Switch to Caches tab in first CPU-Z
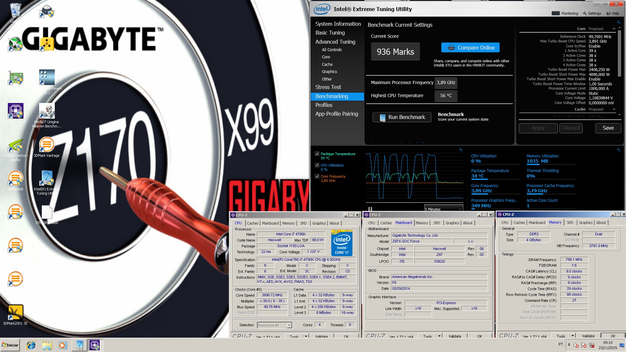The image size is (626, 352). pyautogui.click(x=252, y=223)
